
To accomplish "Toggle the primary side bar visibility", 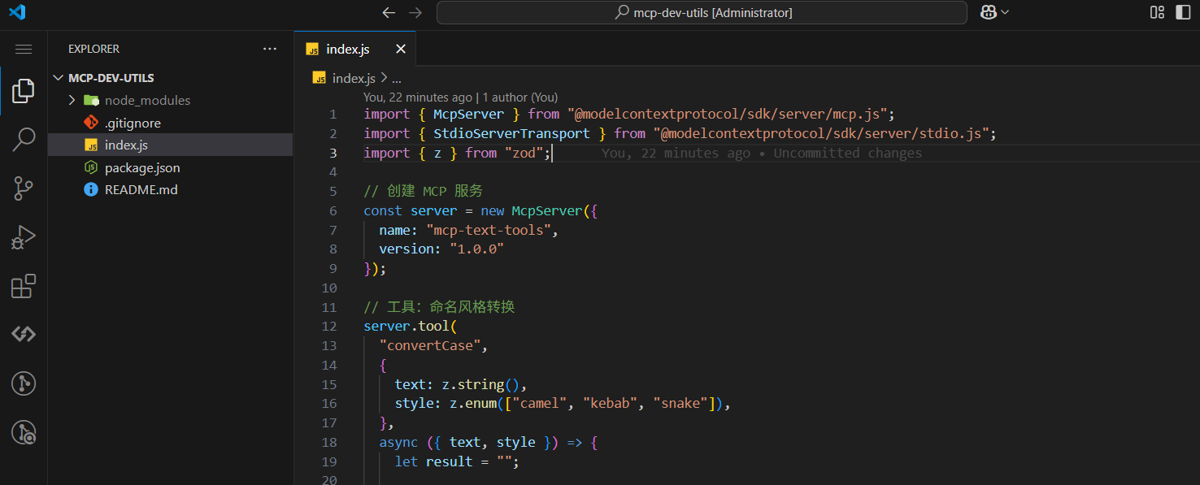I will pos(1183,12).
